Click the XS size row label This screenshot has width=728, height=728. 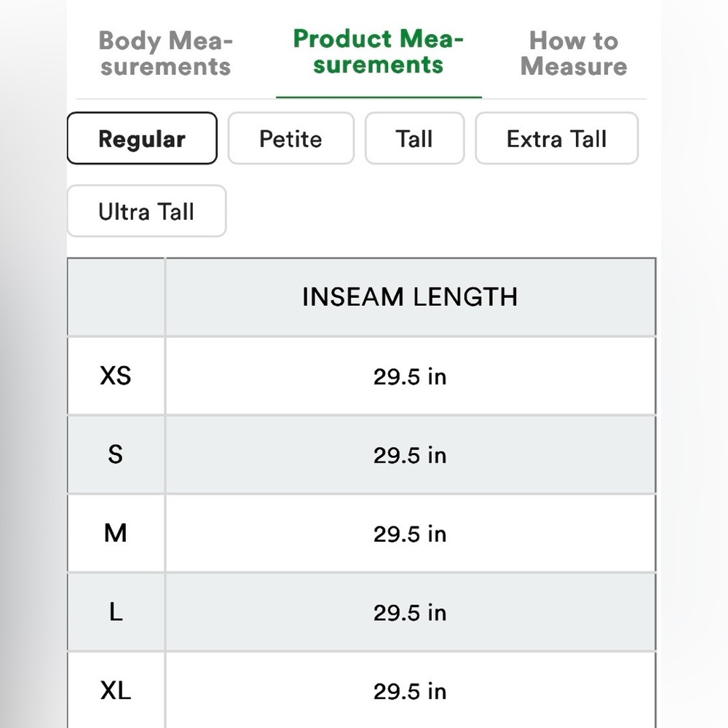coord(116,376)
